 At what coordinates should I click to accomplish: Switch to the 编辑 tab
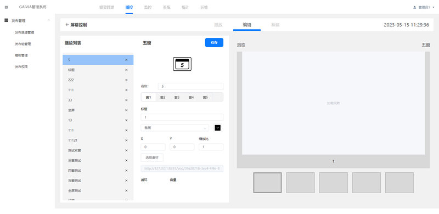pyautogui.click(x=247, y=25)
